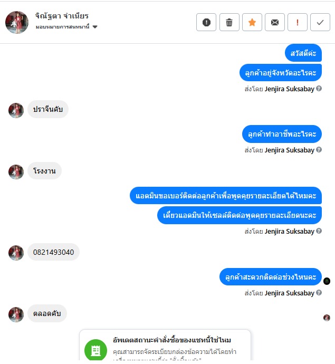
Task: Mark conversation unread with envelope icon
Action: [x=275, y=22]
